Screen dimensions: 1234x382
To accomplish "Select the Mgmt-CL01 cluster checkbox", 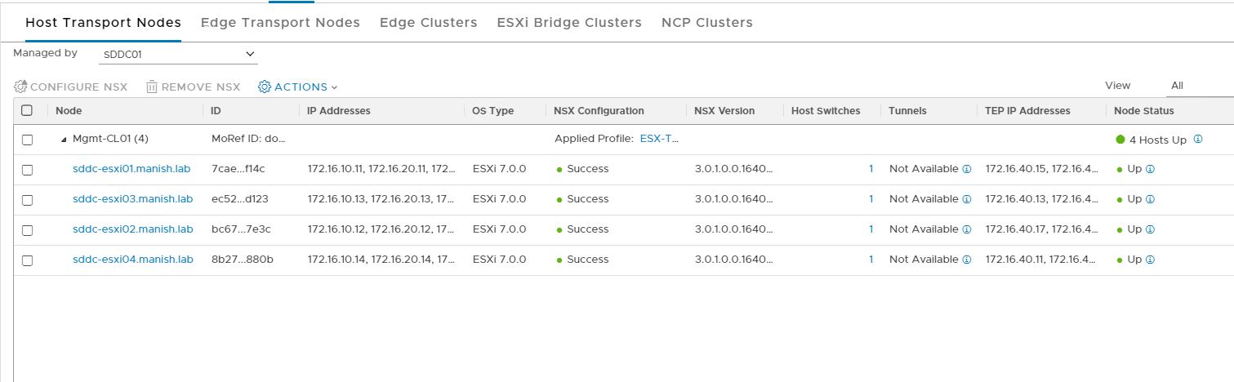I will [x=27, y=140].
